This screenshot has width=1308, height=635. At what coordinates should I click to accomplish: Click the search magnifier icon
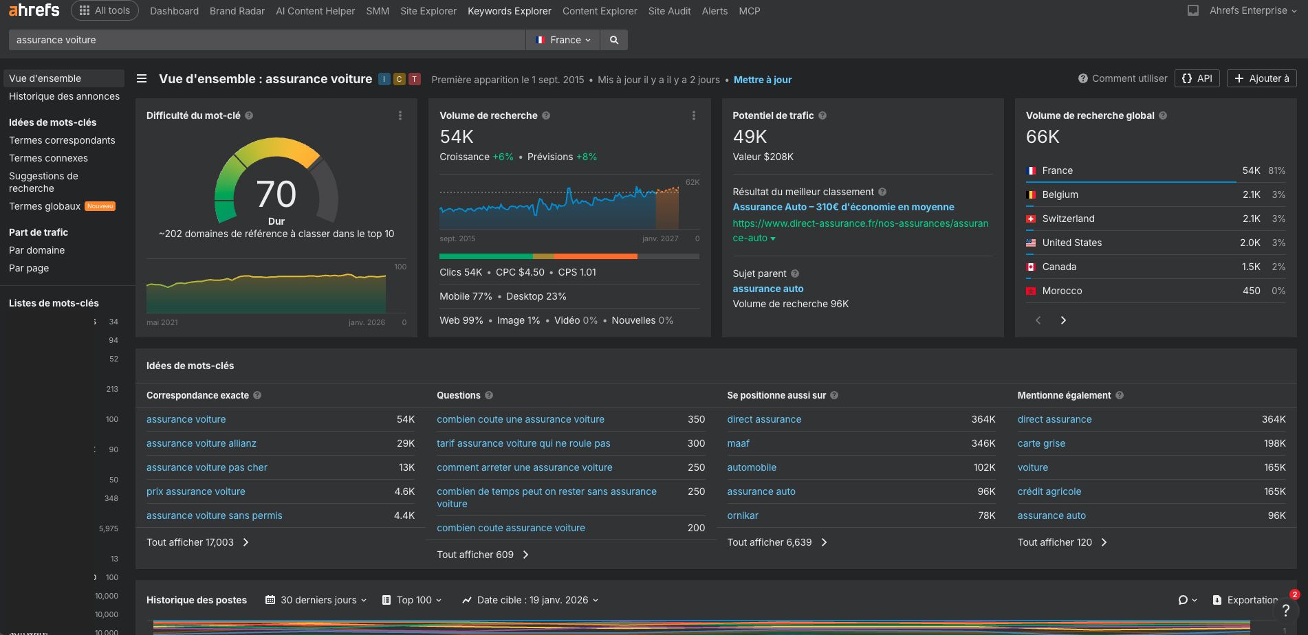click(x=613, y=39)
